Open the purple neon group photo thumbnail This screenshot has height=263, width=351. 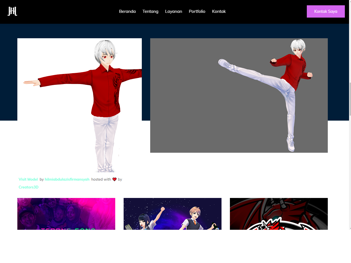click(66, 214)
